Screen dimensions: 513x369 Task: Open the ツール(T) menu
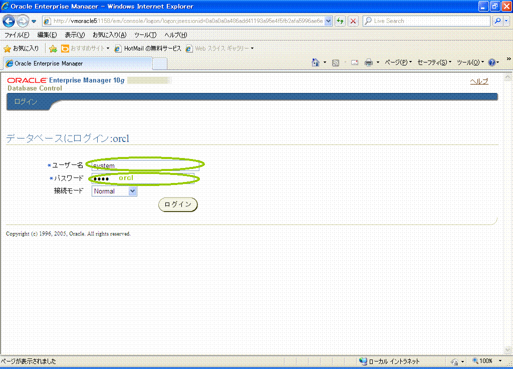coord(145,35)
